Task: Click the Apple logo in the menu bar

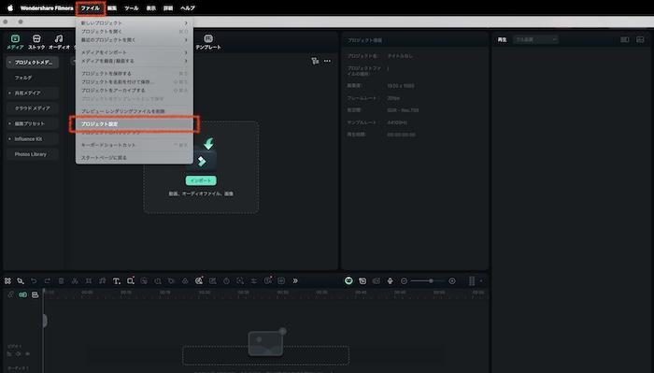Action: pyautogui.click(x=10, y=7)
